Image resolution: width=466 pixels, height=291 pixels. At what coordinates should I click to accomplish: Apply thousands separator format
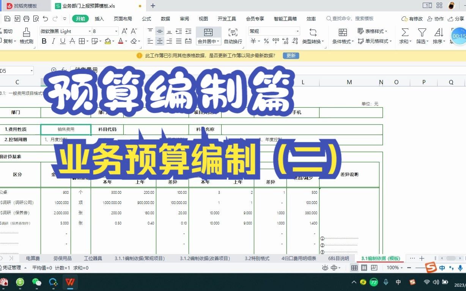(276, 41)
